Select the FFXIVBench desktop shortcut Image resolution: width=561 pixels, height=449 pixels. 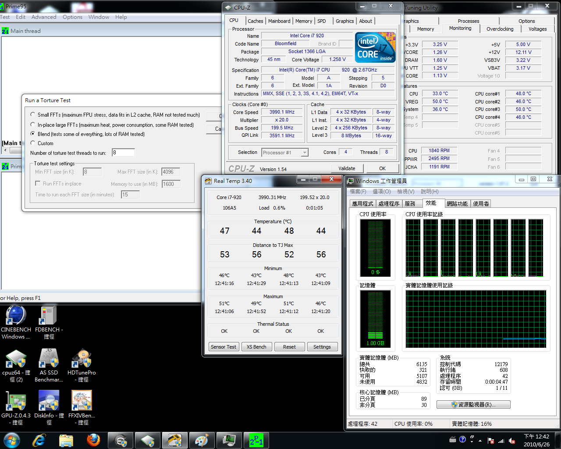pyautogui.click(x=82, y=408)
